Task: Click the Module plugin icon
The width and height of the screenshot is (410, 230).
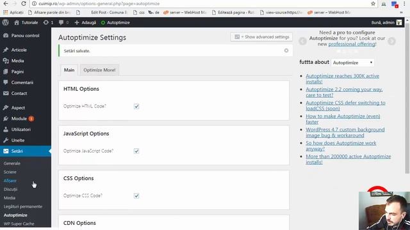Action: 6,118
